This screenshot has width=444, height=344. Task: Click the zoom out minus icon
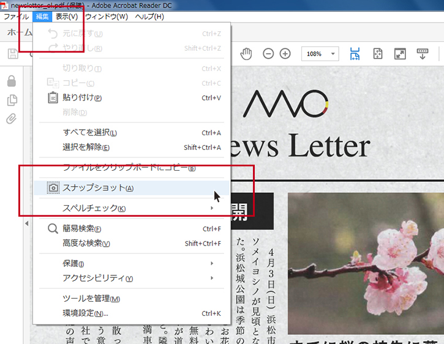coord(268,54)
